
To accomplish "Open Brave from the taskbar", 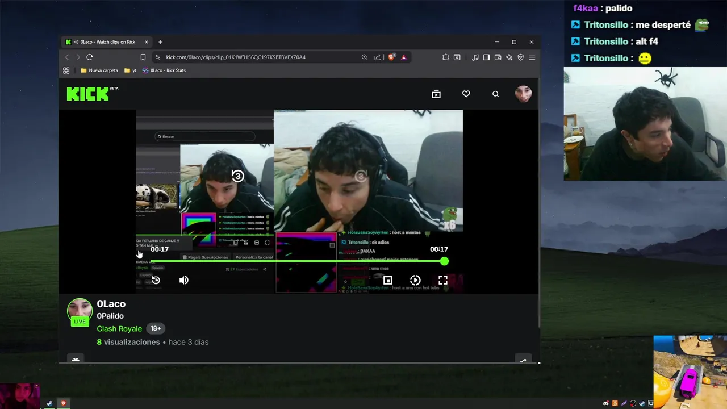I will (64, 403).
